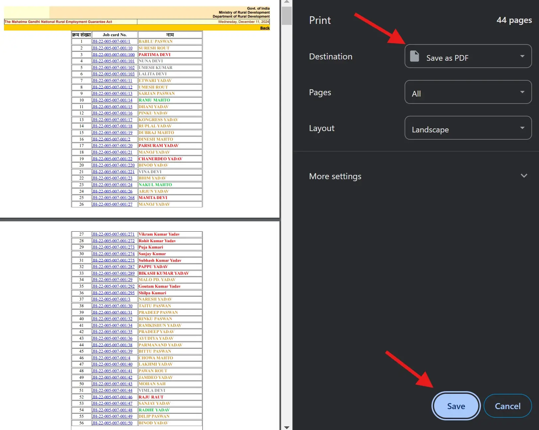Click the name PAPPU YADAV

click(153, 267)
